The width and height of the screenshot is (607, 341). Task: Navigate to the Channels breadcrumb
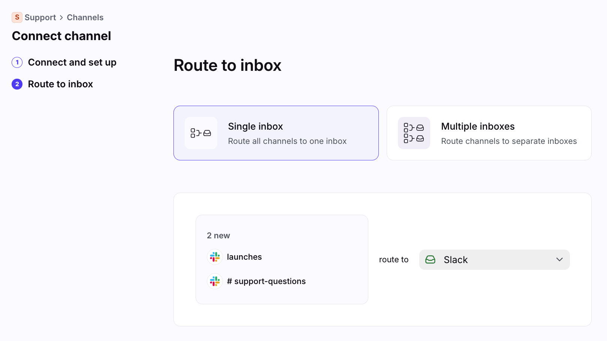tap(85, 18)
